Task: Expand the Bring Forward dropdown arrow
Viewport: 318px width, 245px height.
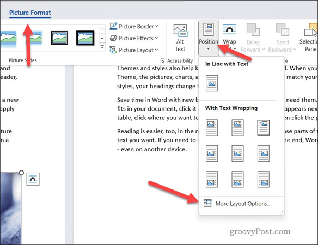Action: click(264, 50)
